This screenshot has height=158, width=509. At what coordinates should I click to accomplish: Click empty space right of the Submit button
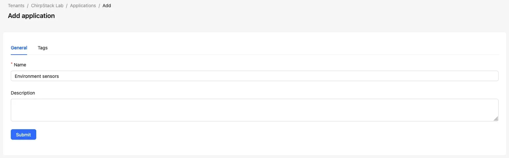[261, 134]
